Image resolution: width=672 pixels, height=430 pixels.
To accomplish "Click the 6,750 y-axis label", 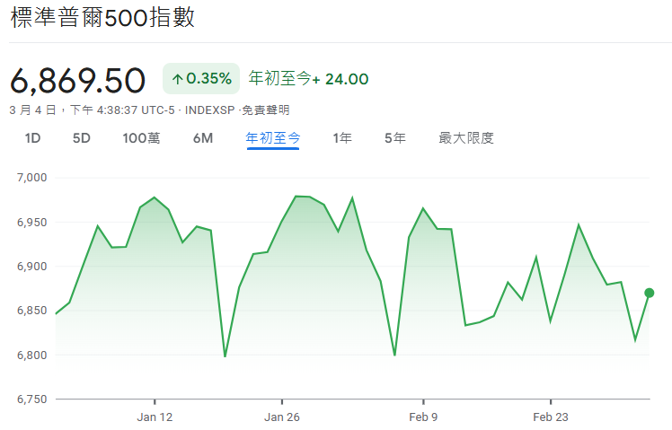I will (31, 399).
